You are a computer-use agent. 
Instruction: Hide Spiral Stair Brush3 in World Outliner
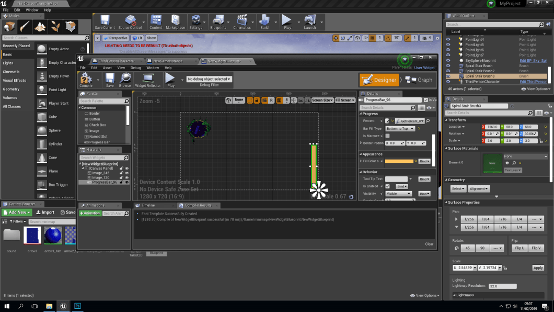click(448, 76)
